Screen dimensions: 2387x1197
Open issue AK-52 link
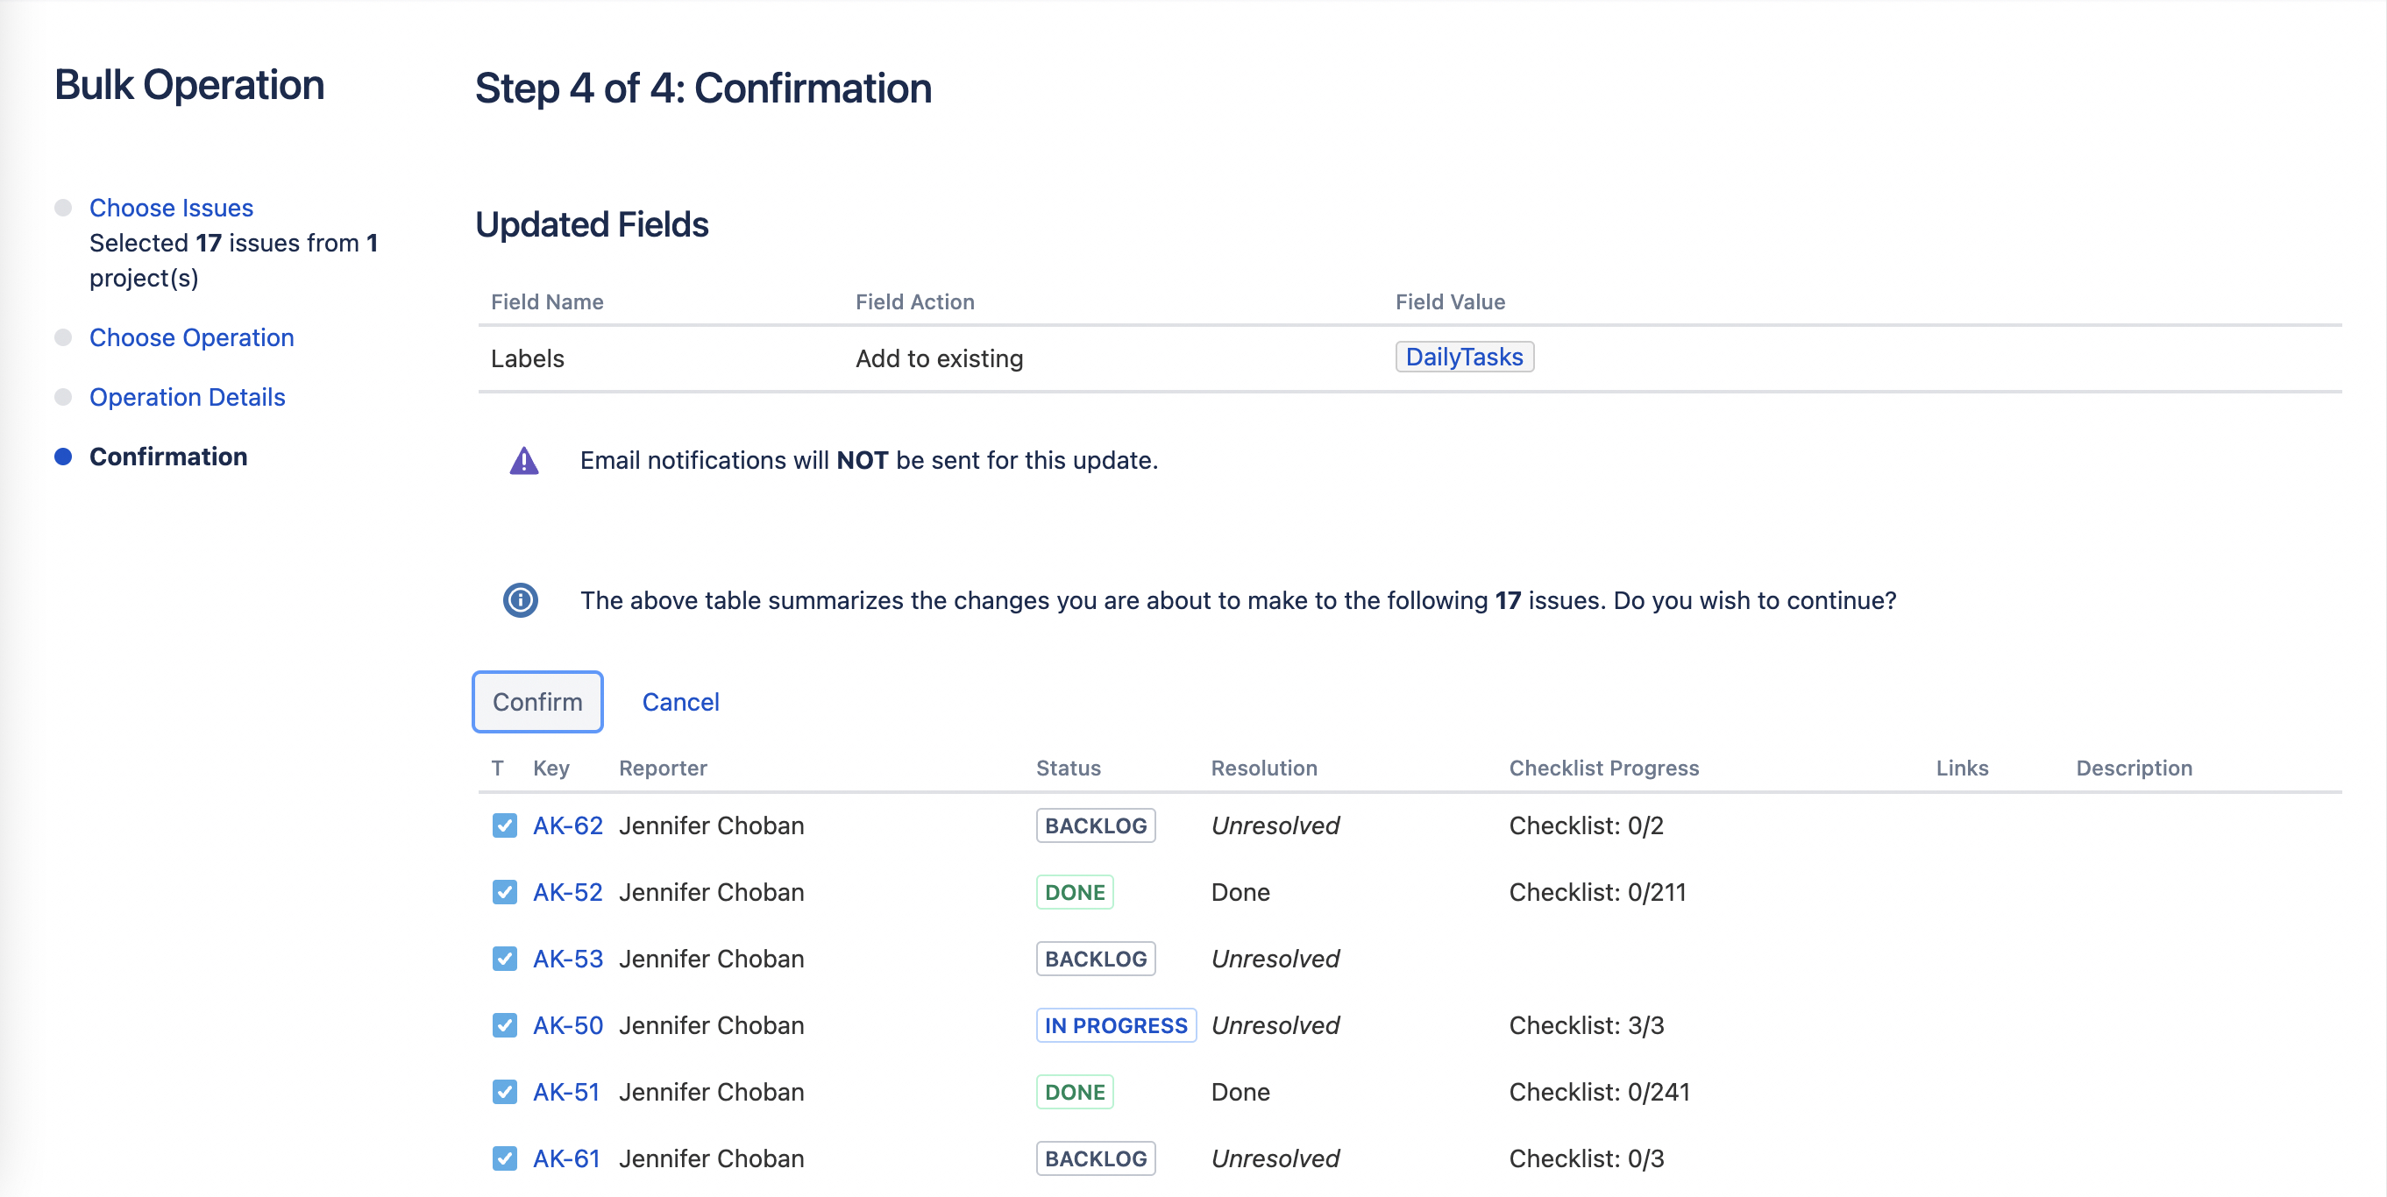[567, 892]
